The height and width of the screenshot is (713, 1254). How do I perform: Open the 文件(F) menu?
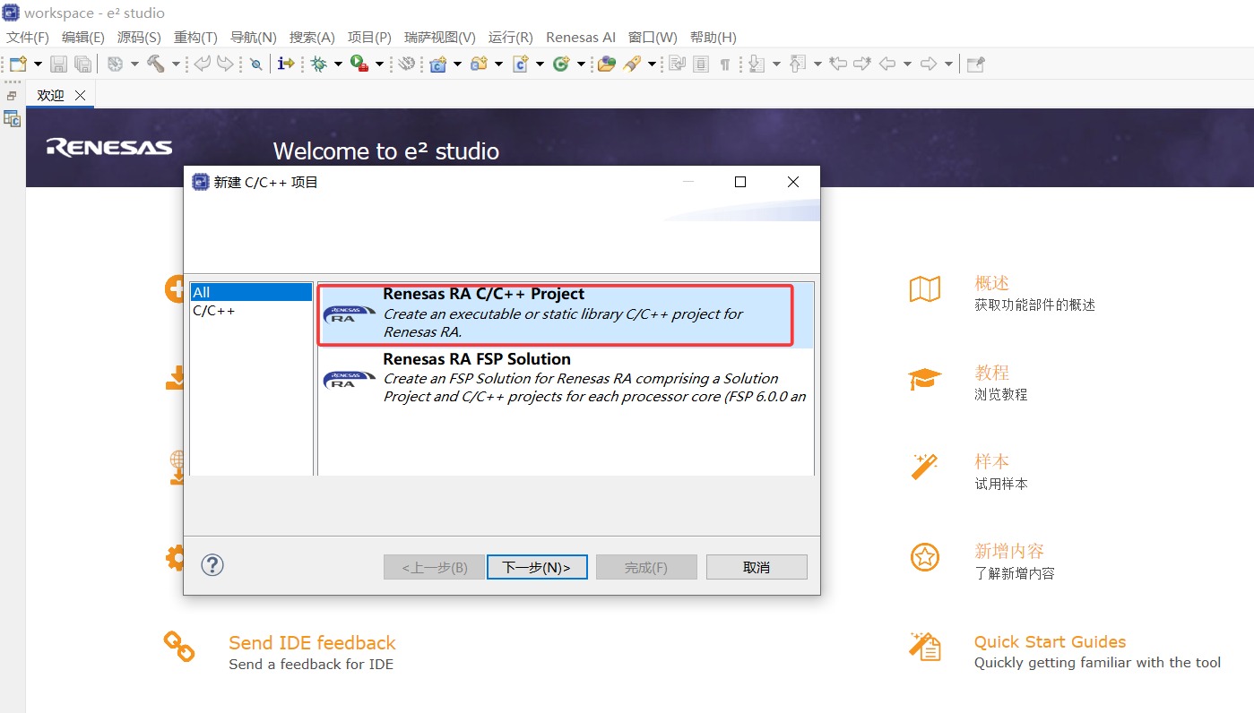(28, 37)
